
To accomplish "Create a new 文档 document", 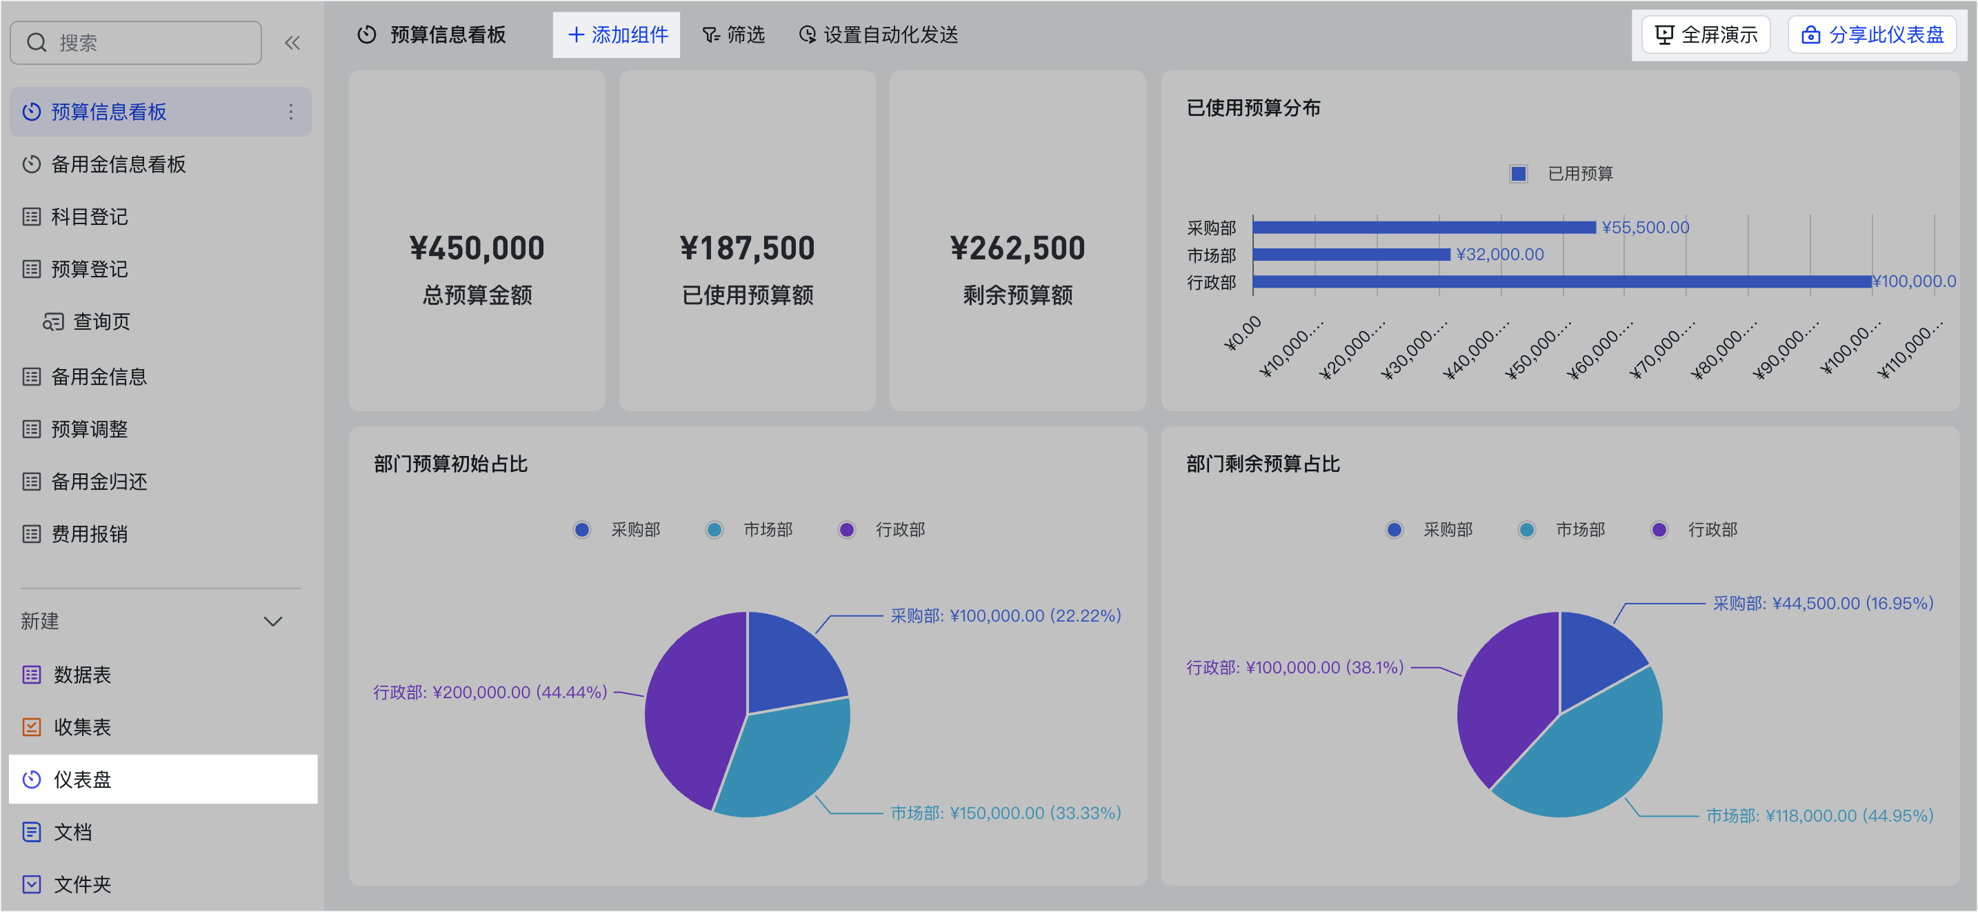I will (72, 831).
